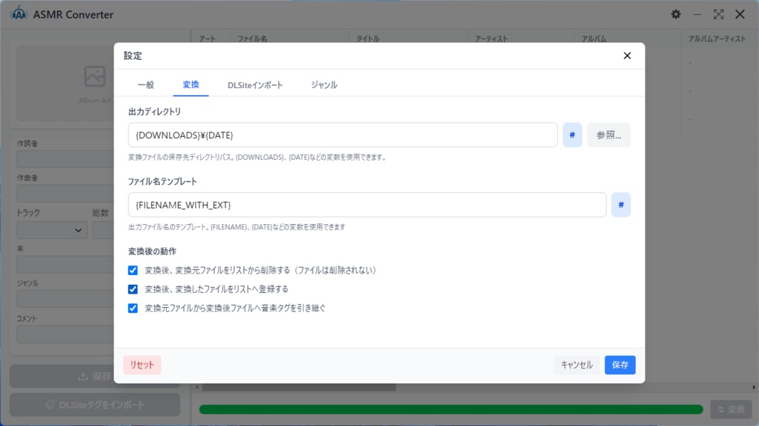The width and height of the screenshot is (759, 426).
Task: Open settings via the gear icon
Action: (x=676, y=15)
